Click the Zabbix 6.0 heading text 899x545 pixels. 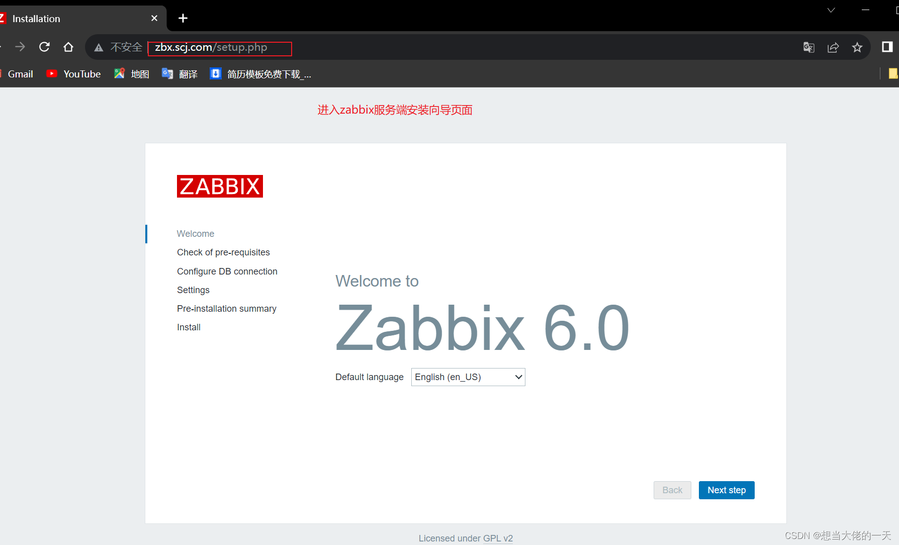pos(482,328)
